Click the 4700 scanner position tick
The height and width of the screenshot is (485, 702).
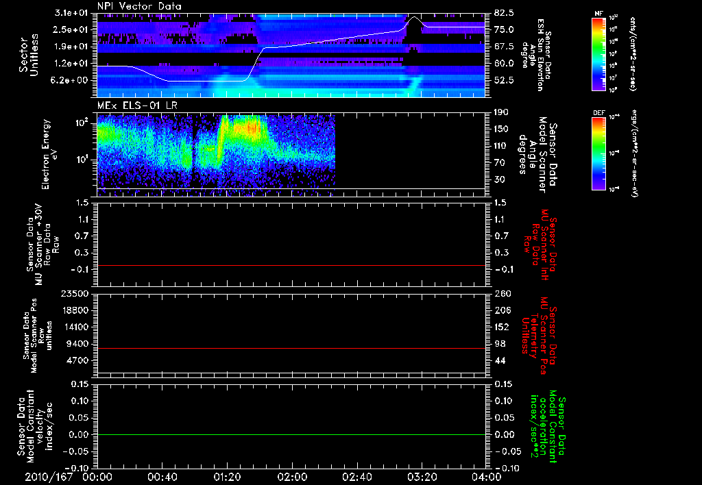pos(78,360)
